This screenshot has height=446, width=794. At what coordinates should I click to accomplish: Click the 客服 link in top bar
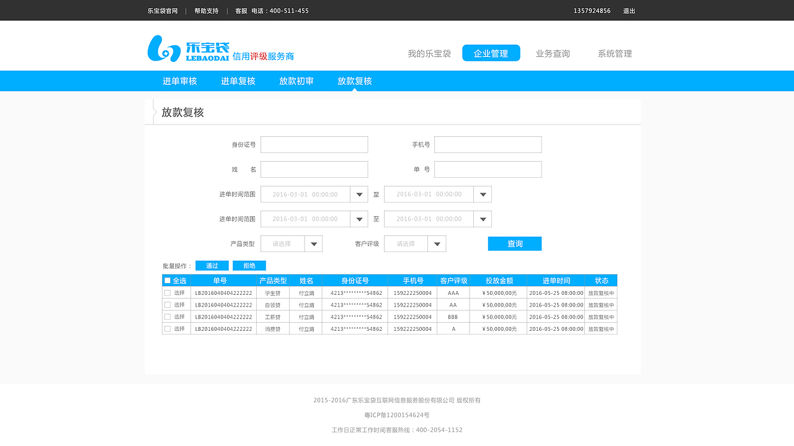[x=241, y=11]
